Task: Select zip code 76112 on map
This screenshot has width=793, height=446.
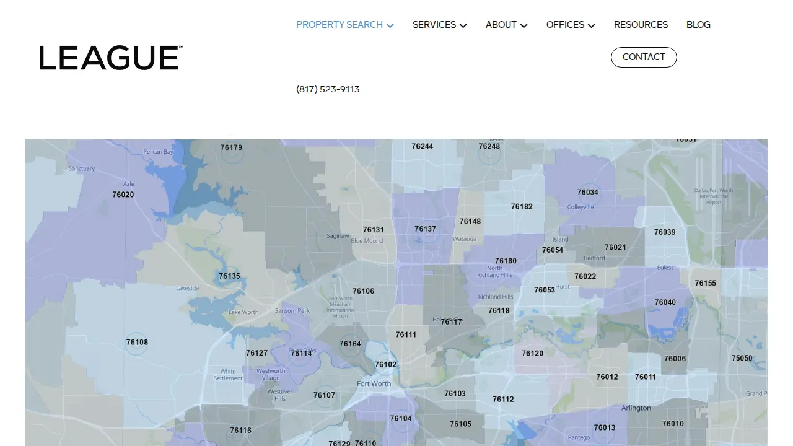Action: 503,399
